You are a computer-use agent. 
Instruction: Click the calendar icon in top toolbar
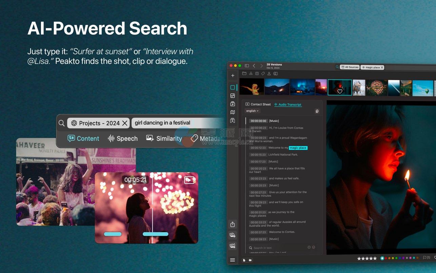pyautogui.click(x=257, y=74)
